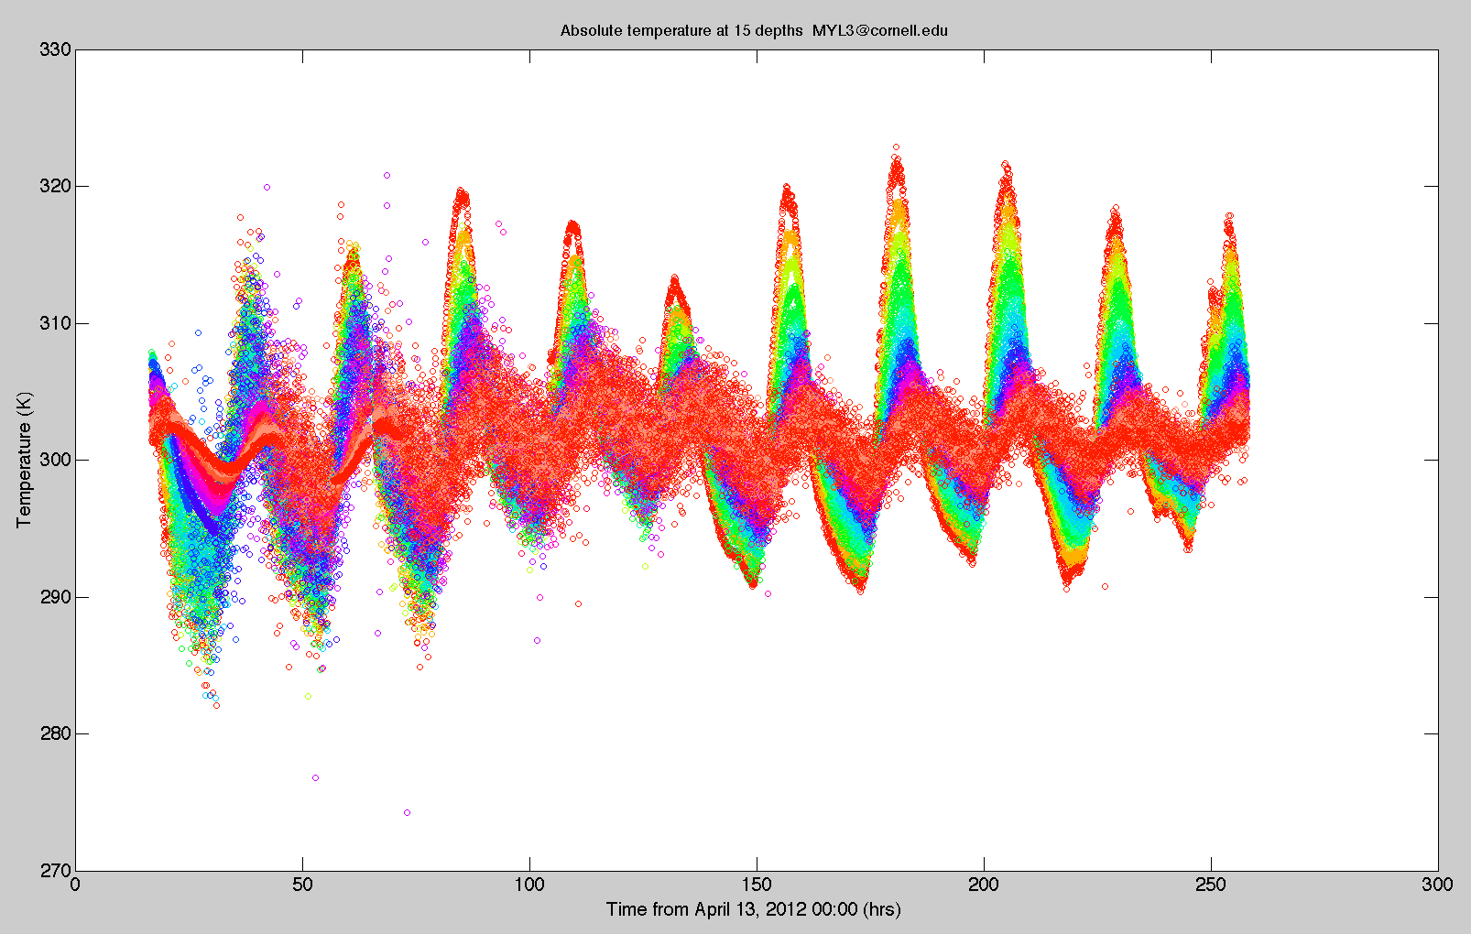Viewport: 1471px width, 934px height.
Task: Select the 'Temperature (K)' y-axis label
Action: click(x=24, y=459)
